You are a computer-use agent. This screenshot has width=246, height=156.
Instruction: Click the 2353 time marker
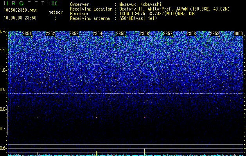74,34
